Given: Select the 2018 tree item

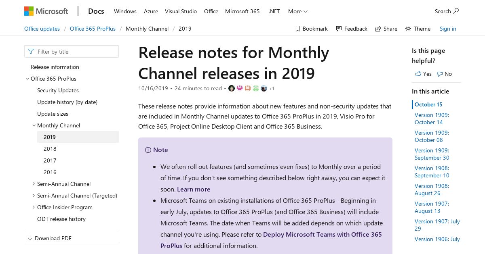Looking at the screenshot, I should 50,149.
